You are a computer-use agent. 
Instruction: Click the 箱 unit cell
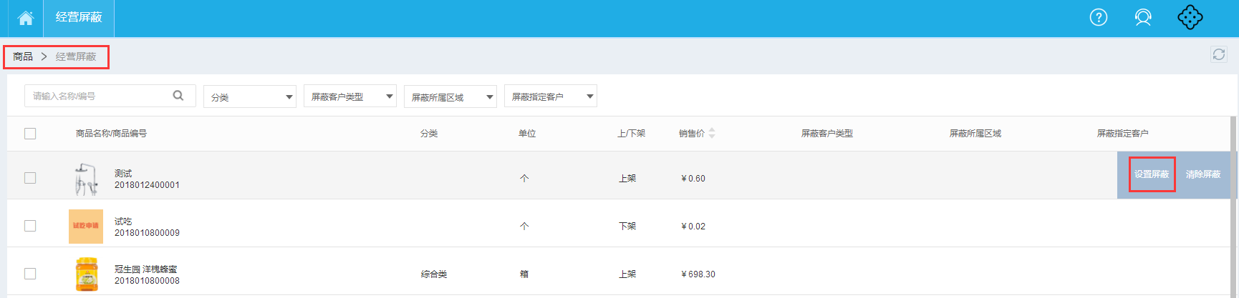point(524,274)
